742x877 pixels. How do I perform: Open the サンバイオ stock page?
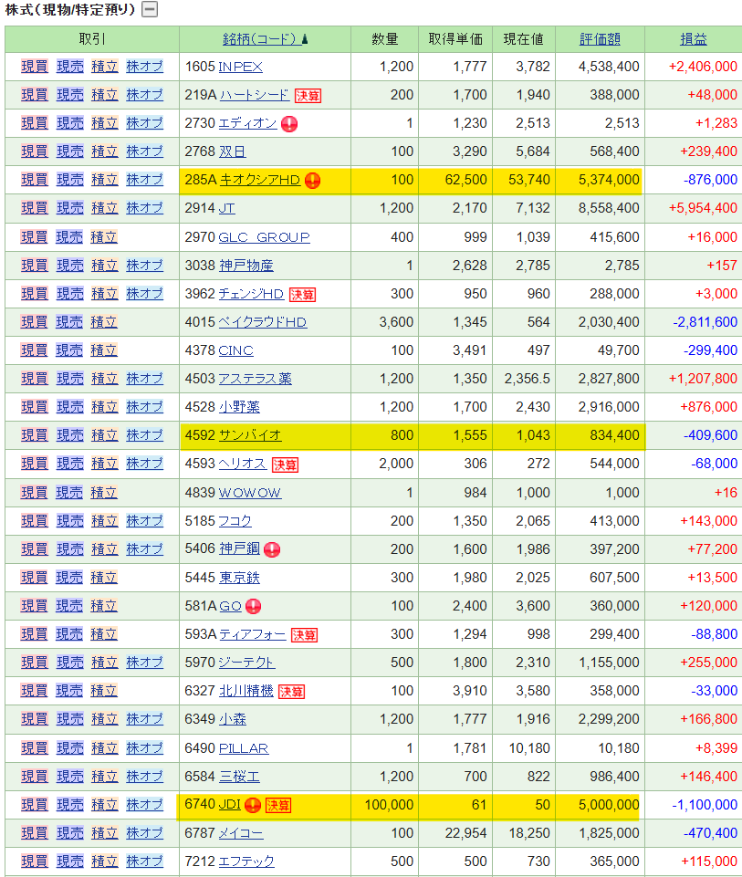(250, 435)
